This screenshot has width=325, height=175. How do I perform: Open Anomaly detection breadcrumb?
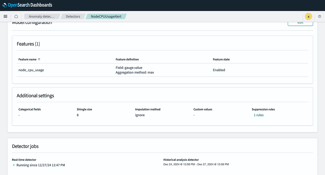tap(42, 16)
